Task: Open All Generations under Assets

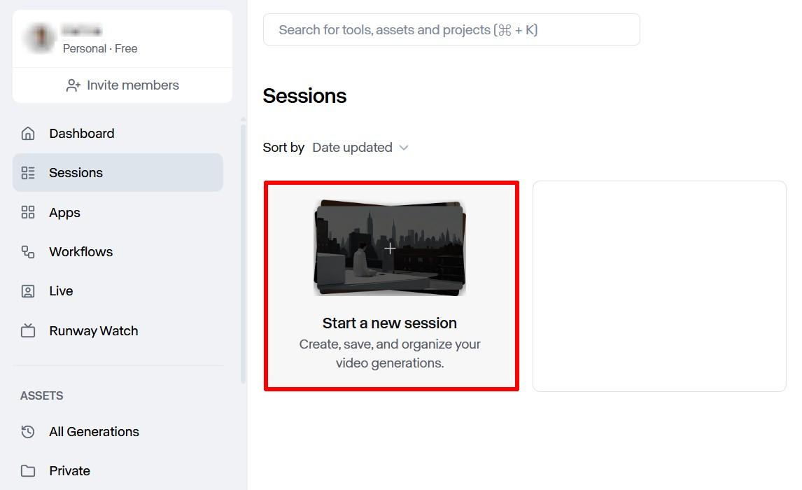Action: 94,432
